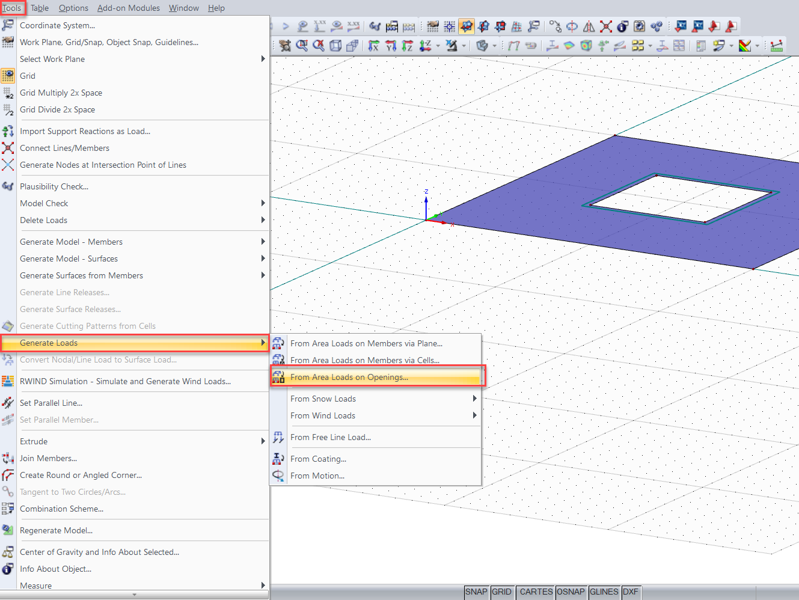The width and height of the screenshot is (799, 600).
Task: Toggle the highlighted work plane toolbar button
Action: 467,26
